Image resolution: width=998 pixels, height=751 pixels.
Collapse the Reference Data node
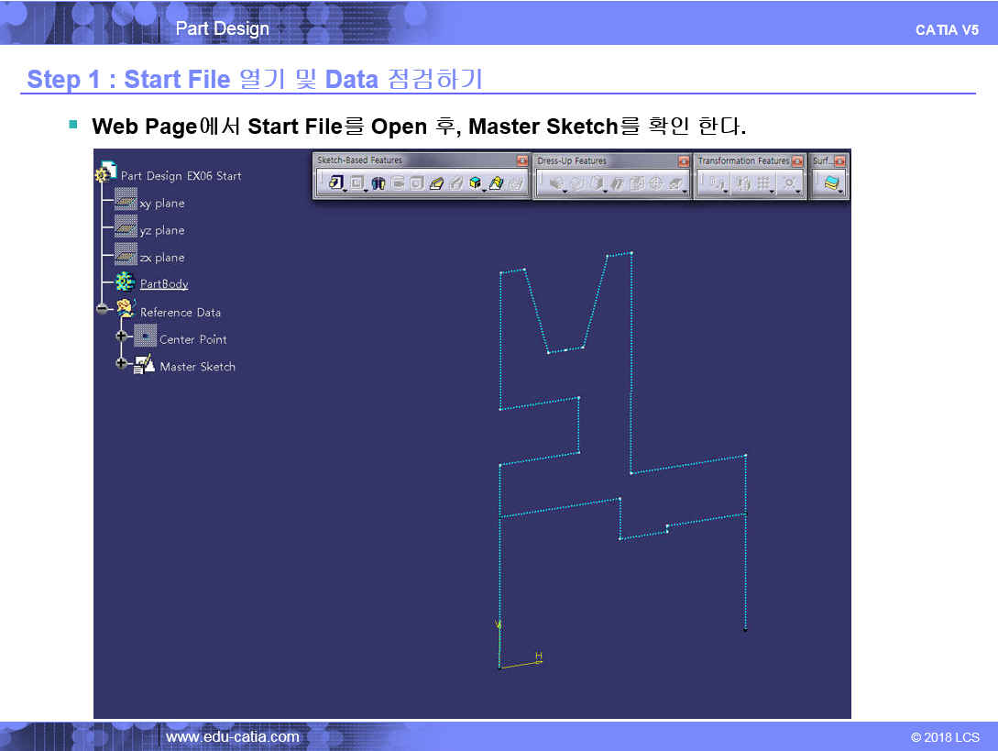pos(102,310)
